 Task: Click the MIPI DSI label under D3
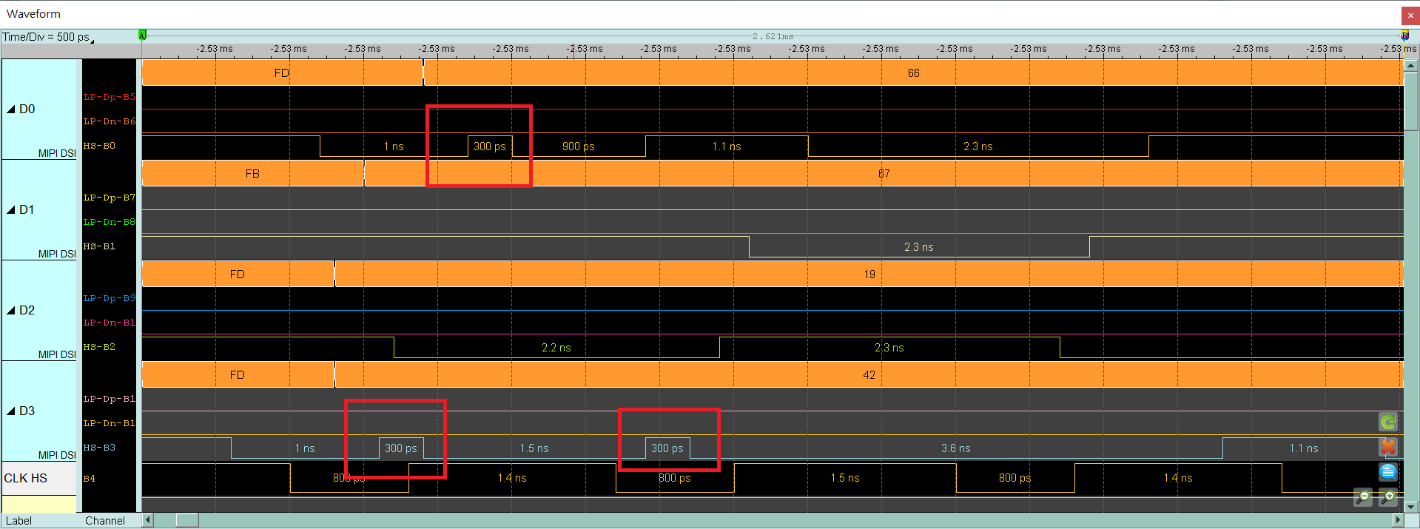pyautogui.click(x=57, y=456)
